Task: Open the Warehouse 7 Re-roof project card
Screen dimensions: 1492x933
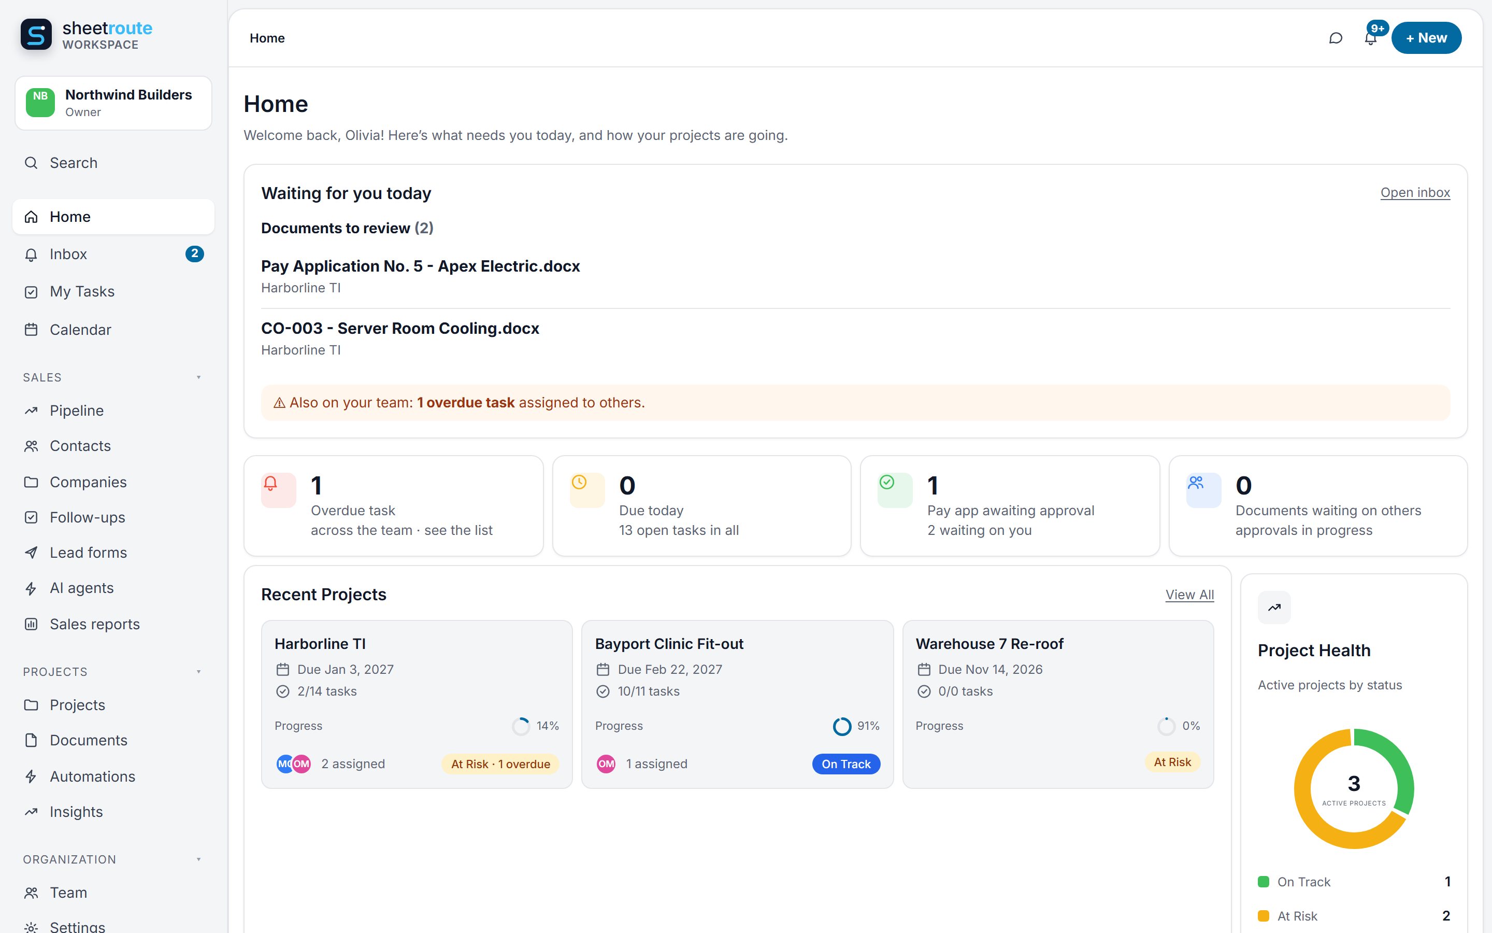Action: point(1058,705)
